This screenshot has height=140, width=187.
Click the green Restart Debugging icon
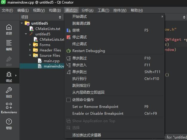tap(68, 51)
